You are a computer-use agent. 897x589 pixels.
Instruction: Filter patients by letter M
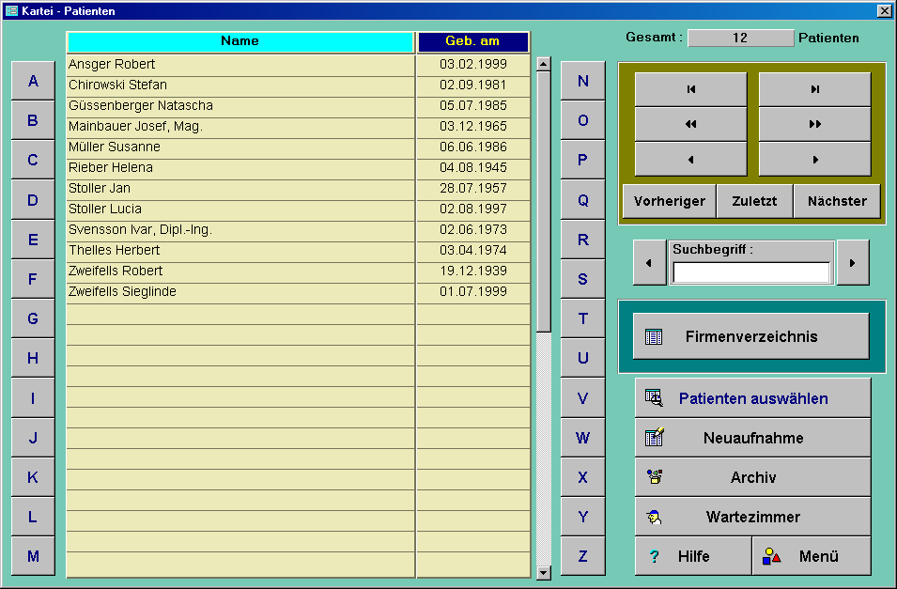(33, 556)
